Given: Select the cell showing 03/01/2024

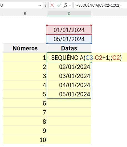Looking at the screenshot, I should tap(69, 76).
